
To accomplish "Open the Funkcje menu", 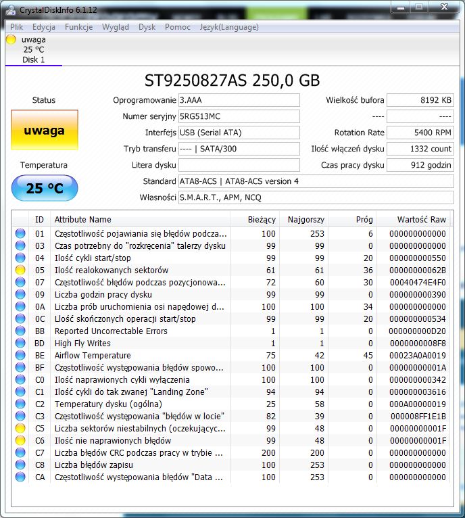I will point(78,27).
